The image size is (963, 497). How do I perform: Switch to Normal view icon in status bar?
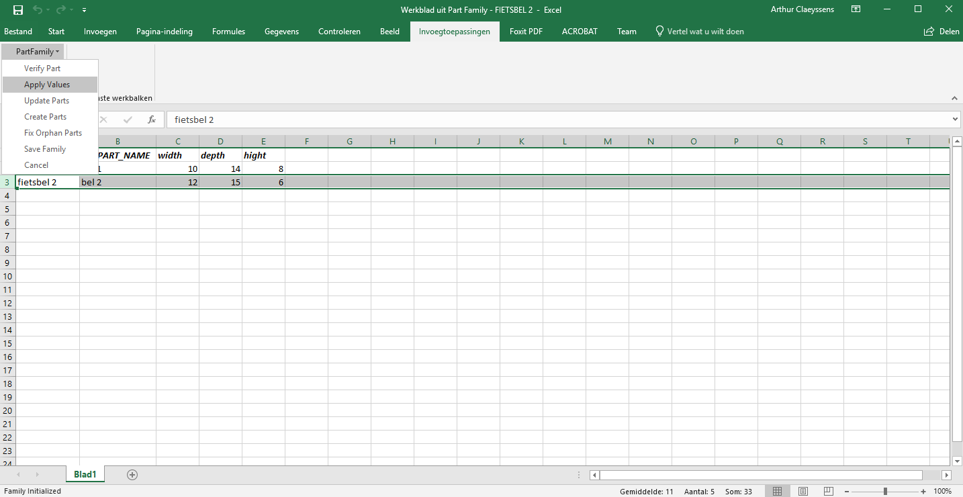(x=777, y=492)
